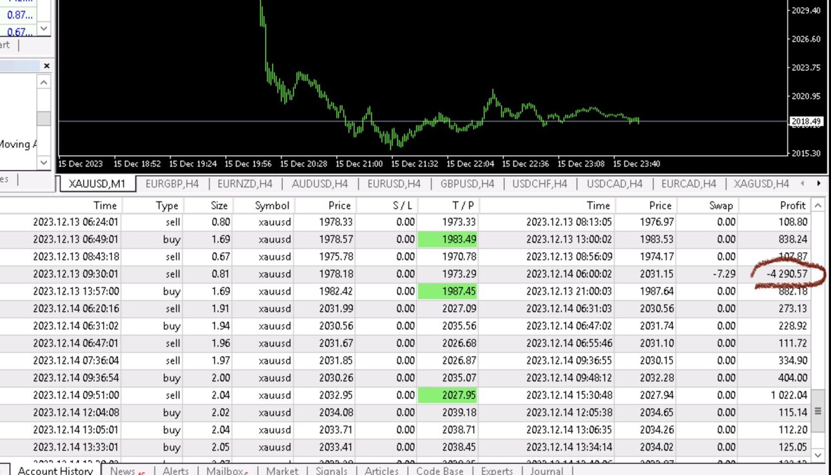Switch to the AUDUSD,H4 chart tab
831x475 pixels.
320,183
